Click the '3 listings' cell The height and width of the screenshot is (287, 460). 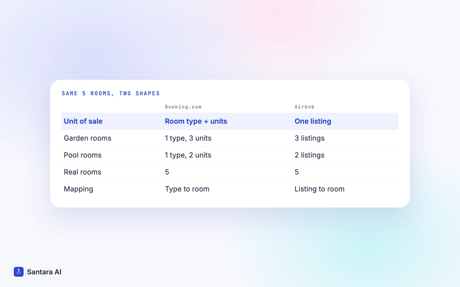coord(309,138)
